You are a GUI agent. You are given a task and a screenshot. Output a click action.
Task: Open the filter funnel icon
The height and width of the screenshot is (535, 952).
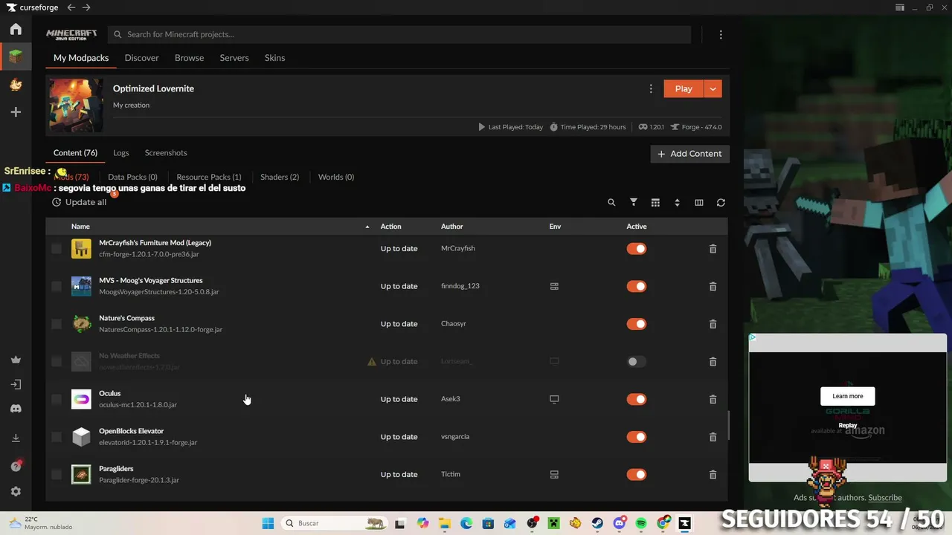634,202
